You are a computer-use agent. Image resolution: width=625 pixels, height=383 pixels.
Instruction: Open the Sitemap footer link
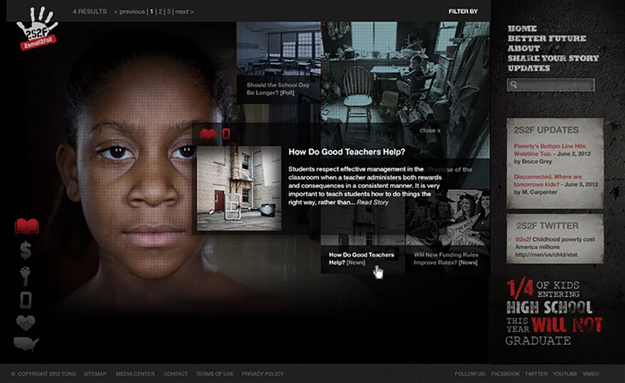point(95,374)
